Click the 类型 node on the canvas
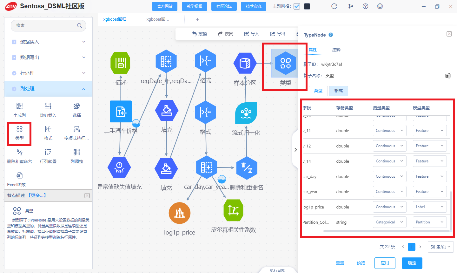457x273 pixels. click(x=286, y=63)
